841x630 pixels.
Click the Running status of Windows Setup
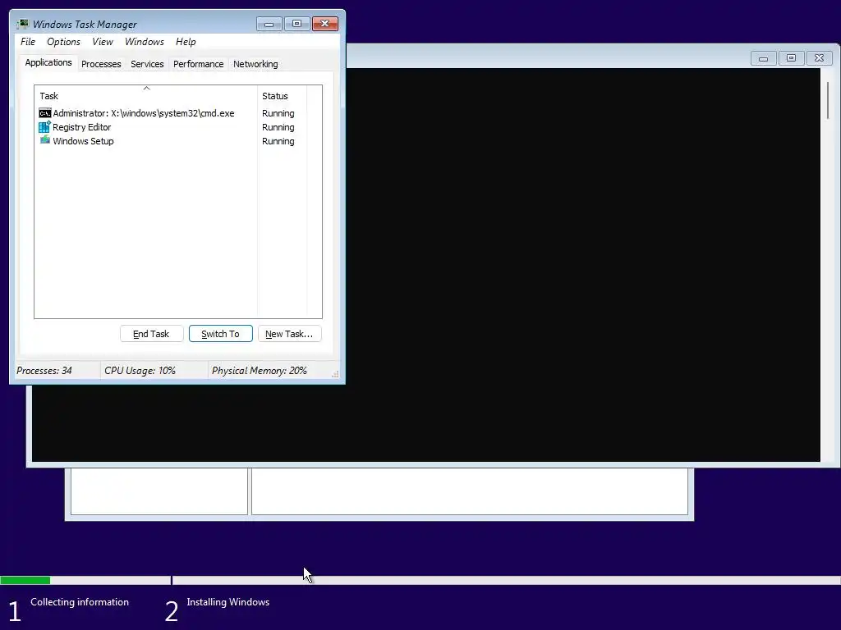278,141
